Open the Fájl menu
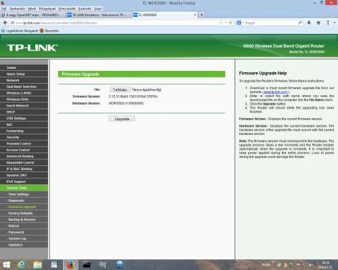 coord(4,9)
